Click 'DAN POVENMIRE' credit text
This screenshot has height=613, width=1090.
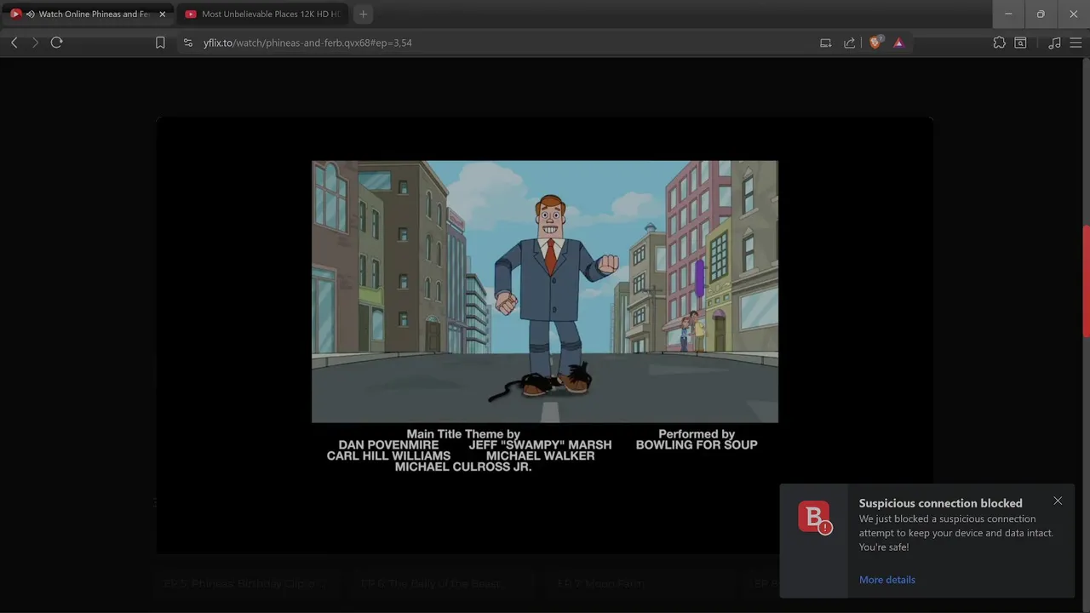click(x=389, y=444)
